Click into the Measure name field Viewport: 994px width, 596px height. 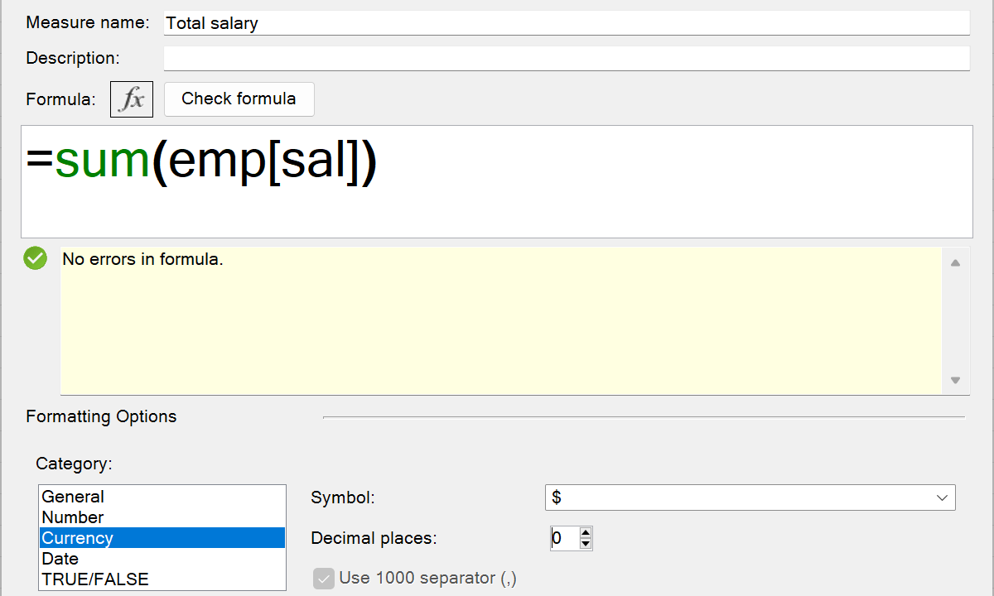click(x=566, y=23)
